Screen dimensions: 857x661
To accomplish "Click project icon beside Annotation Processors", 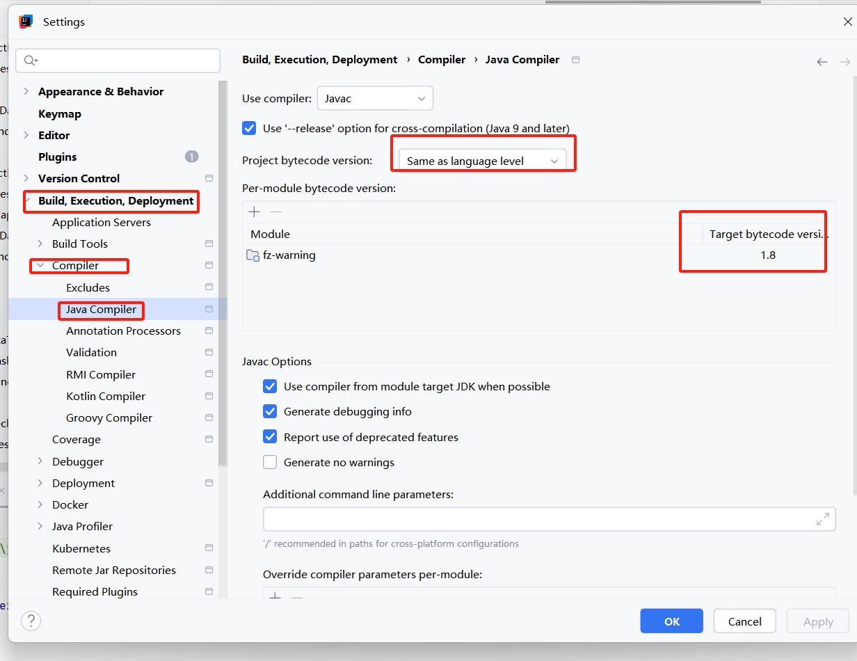I will [209, 330].
